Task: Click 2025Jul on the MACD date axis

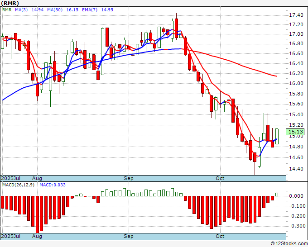Action: (x=11, y=236)
